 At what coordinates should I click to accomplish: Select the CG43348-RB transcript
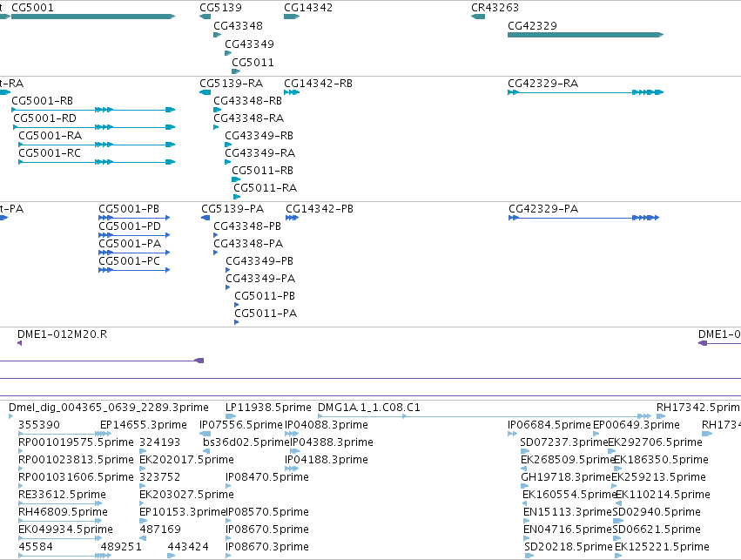coord(218,110)
